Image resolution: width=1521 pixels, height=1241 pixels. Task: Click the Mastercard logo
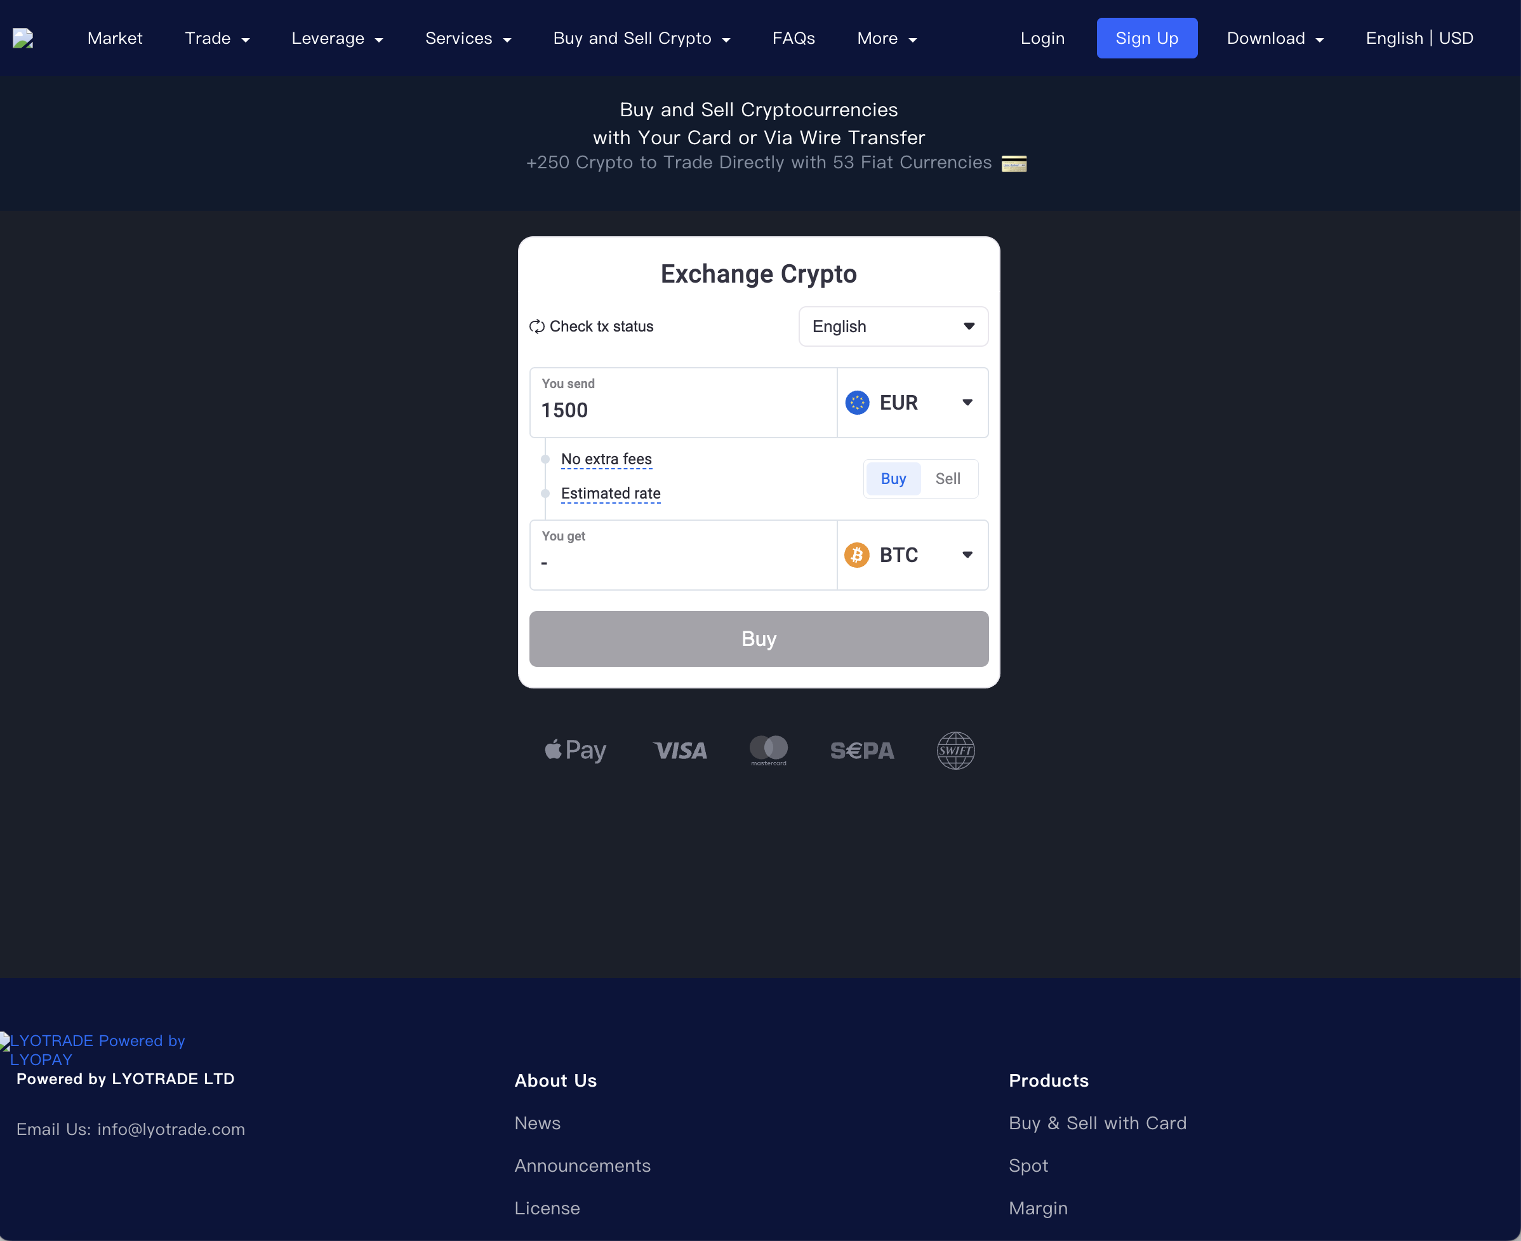pyautogui.click(x=768, y=750)
